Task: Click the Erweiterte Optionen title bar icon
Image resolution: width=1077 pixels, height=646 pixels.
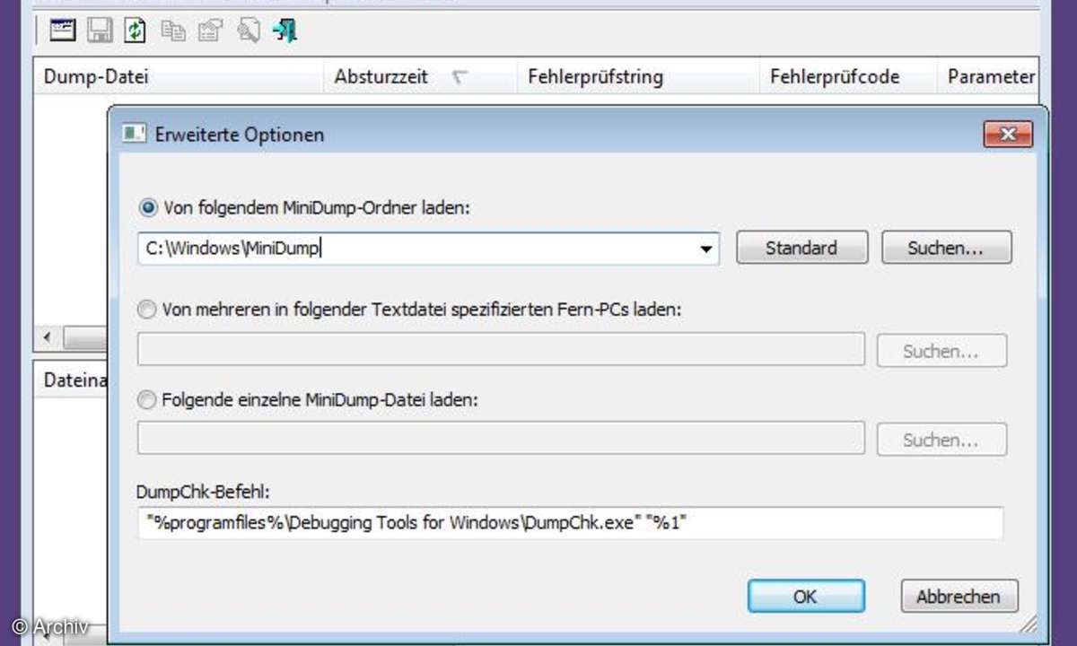Action: pos(134,135)
